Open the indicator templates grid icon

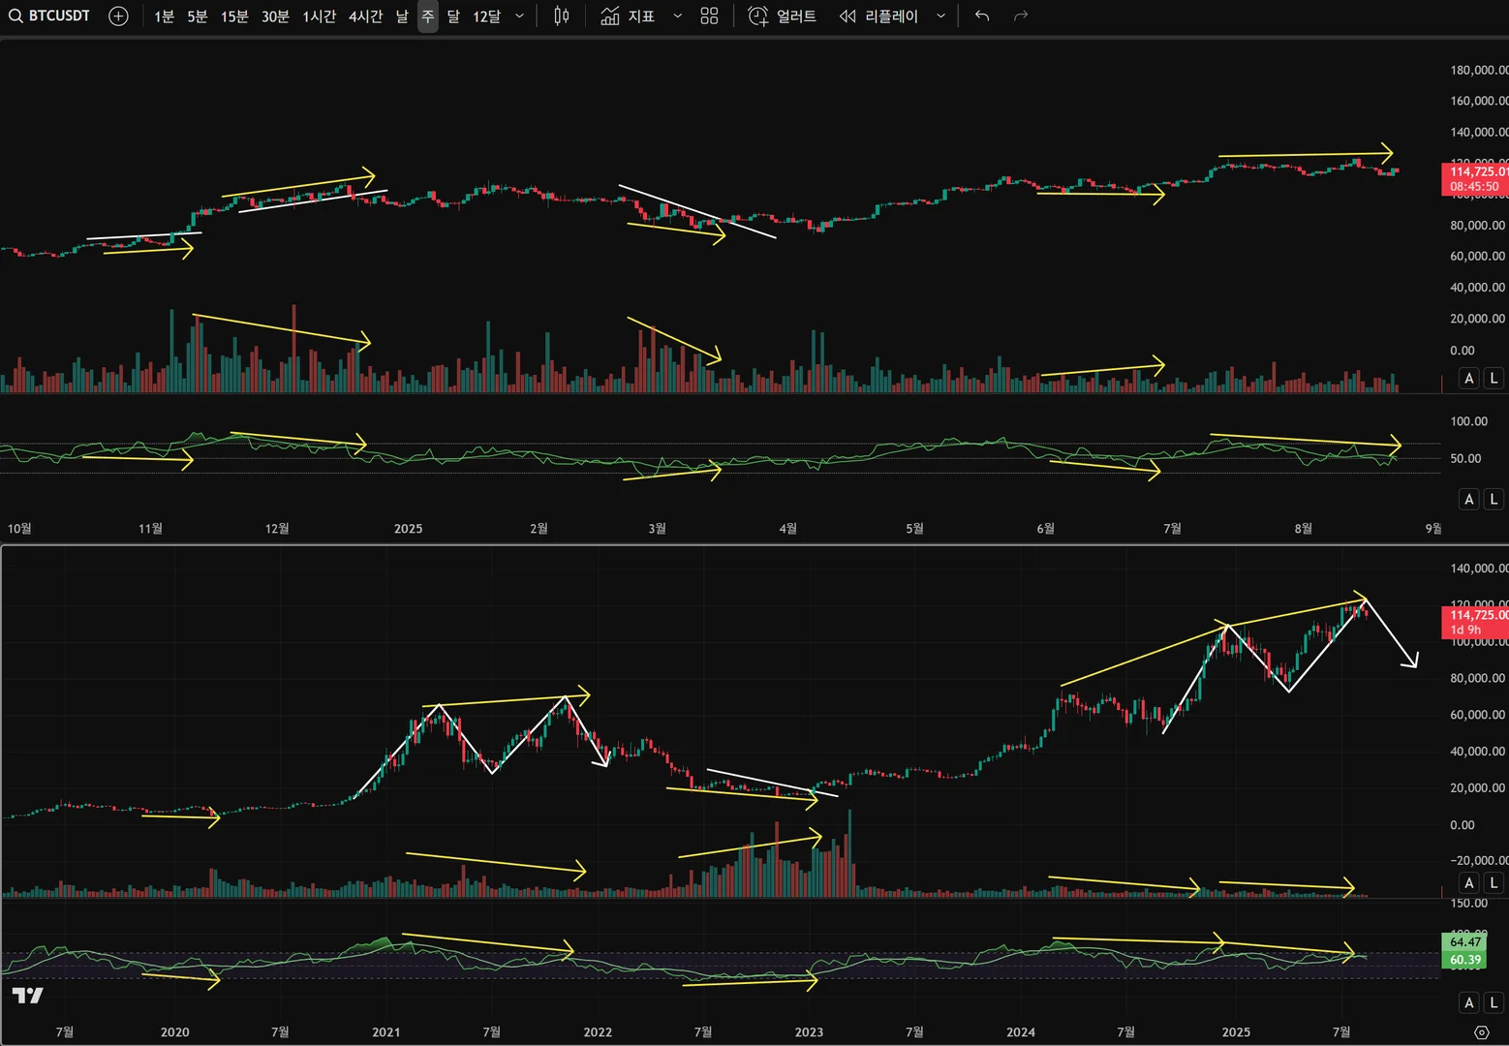coord(709,16)
